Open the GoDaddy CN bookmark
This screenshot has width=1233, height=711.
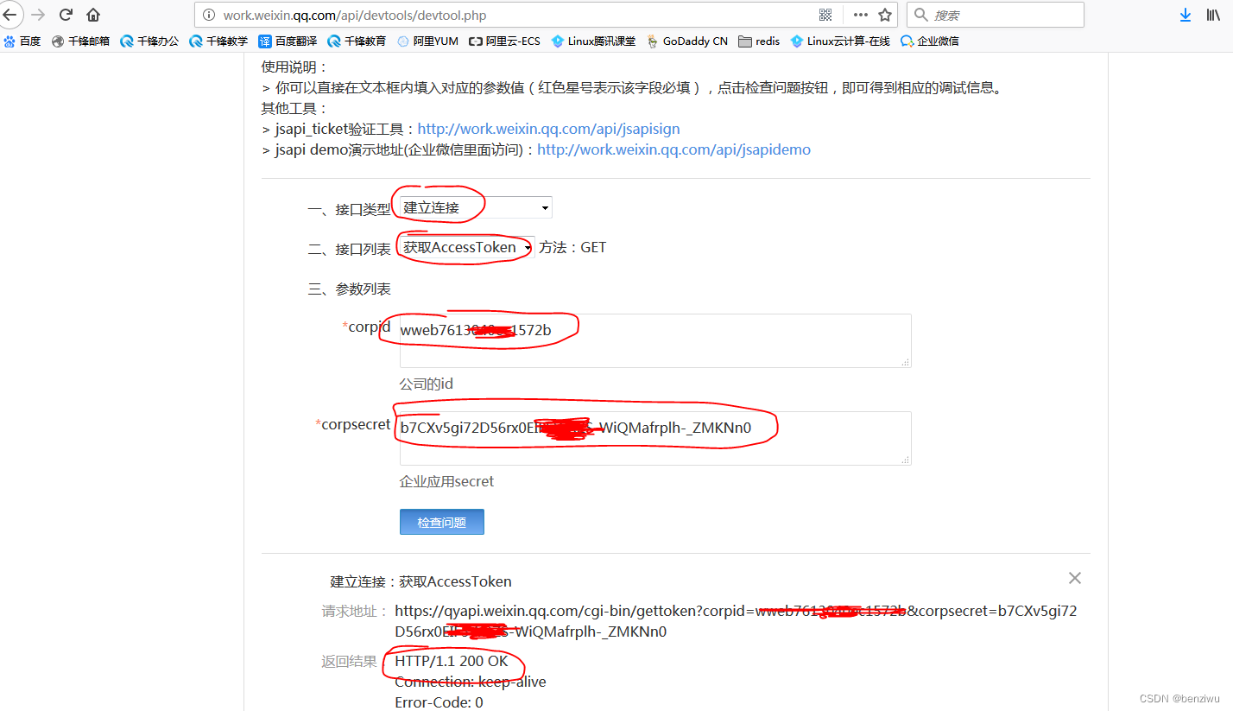[686, 41]
